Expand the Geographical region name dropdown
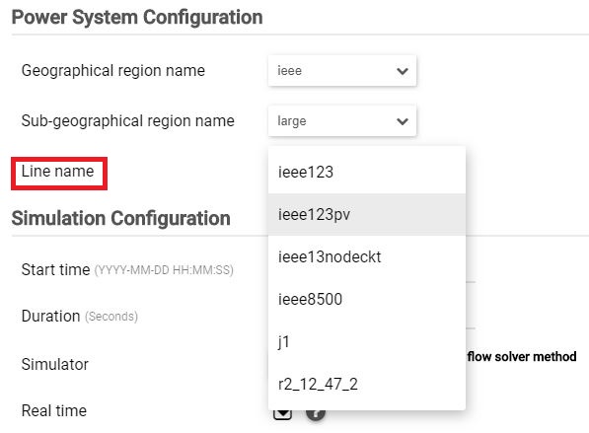 point(342,71)
